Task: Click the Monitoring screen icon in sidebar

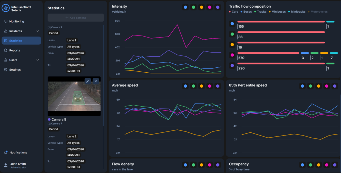Action: [x=6, y=21]
